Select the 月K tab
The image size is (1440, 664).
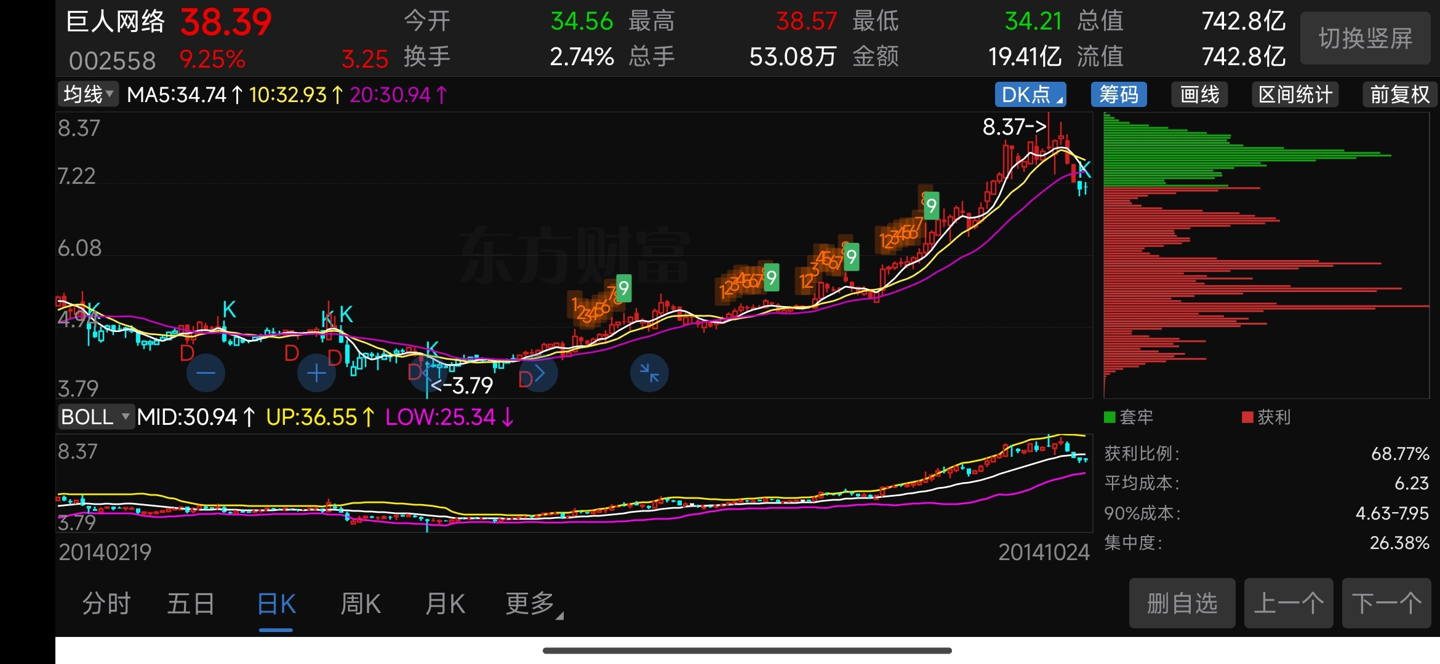(446, 604)
